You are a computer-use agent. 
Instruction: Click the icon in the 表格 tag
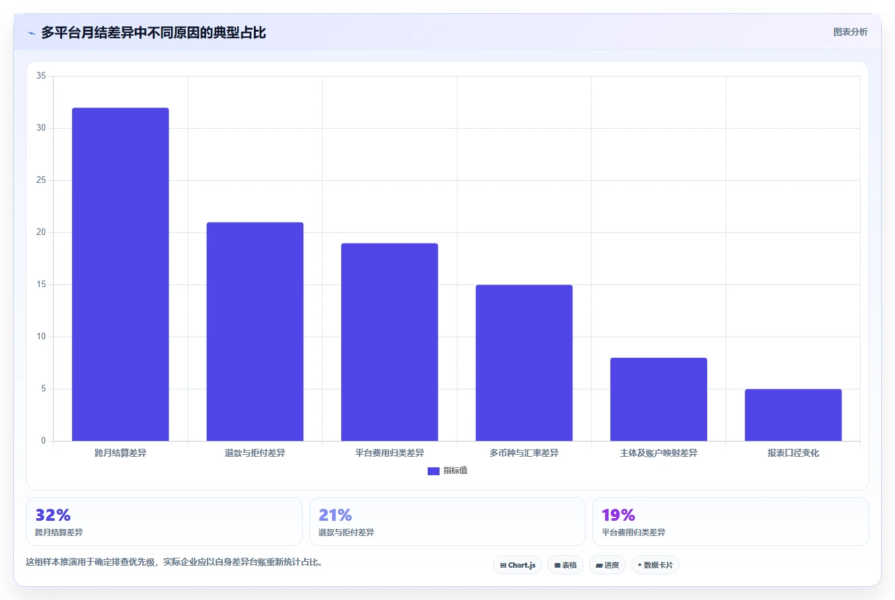(x=557, y=566)
